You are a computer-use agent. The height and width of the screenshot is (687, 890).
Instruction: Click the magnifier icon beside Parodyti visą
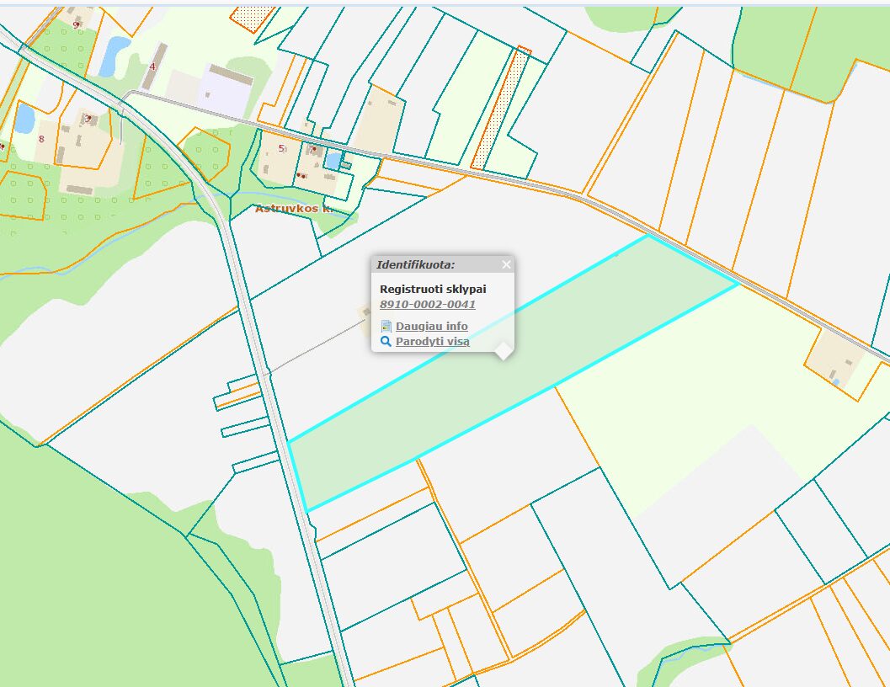pyautogui.click(x=386, y=340)
